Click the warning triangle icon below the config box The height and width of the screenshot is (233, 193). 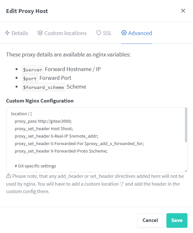(9, 176)
